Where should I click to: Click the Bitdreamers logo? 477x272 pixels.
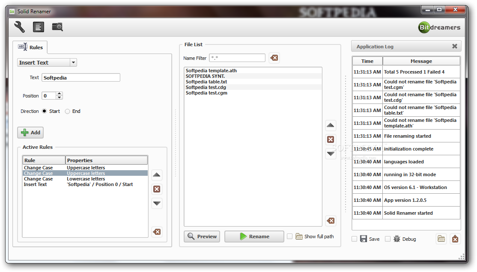pyautogui.click(x=439, y=27)
